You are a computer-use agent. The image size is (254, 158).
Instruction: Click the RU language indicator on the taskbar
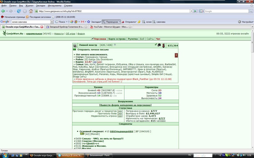point(190,155)
